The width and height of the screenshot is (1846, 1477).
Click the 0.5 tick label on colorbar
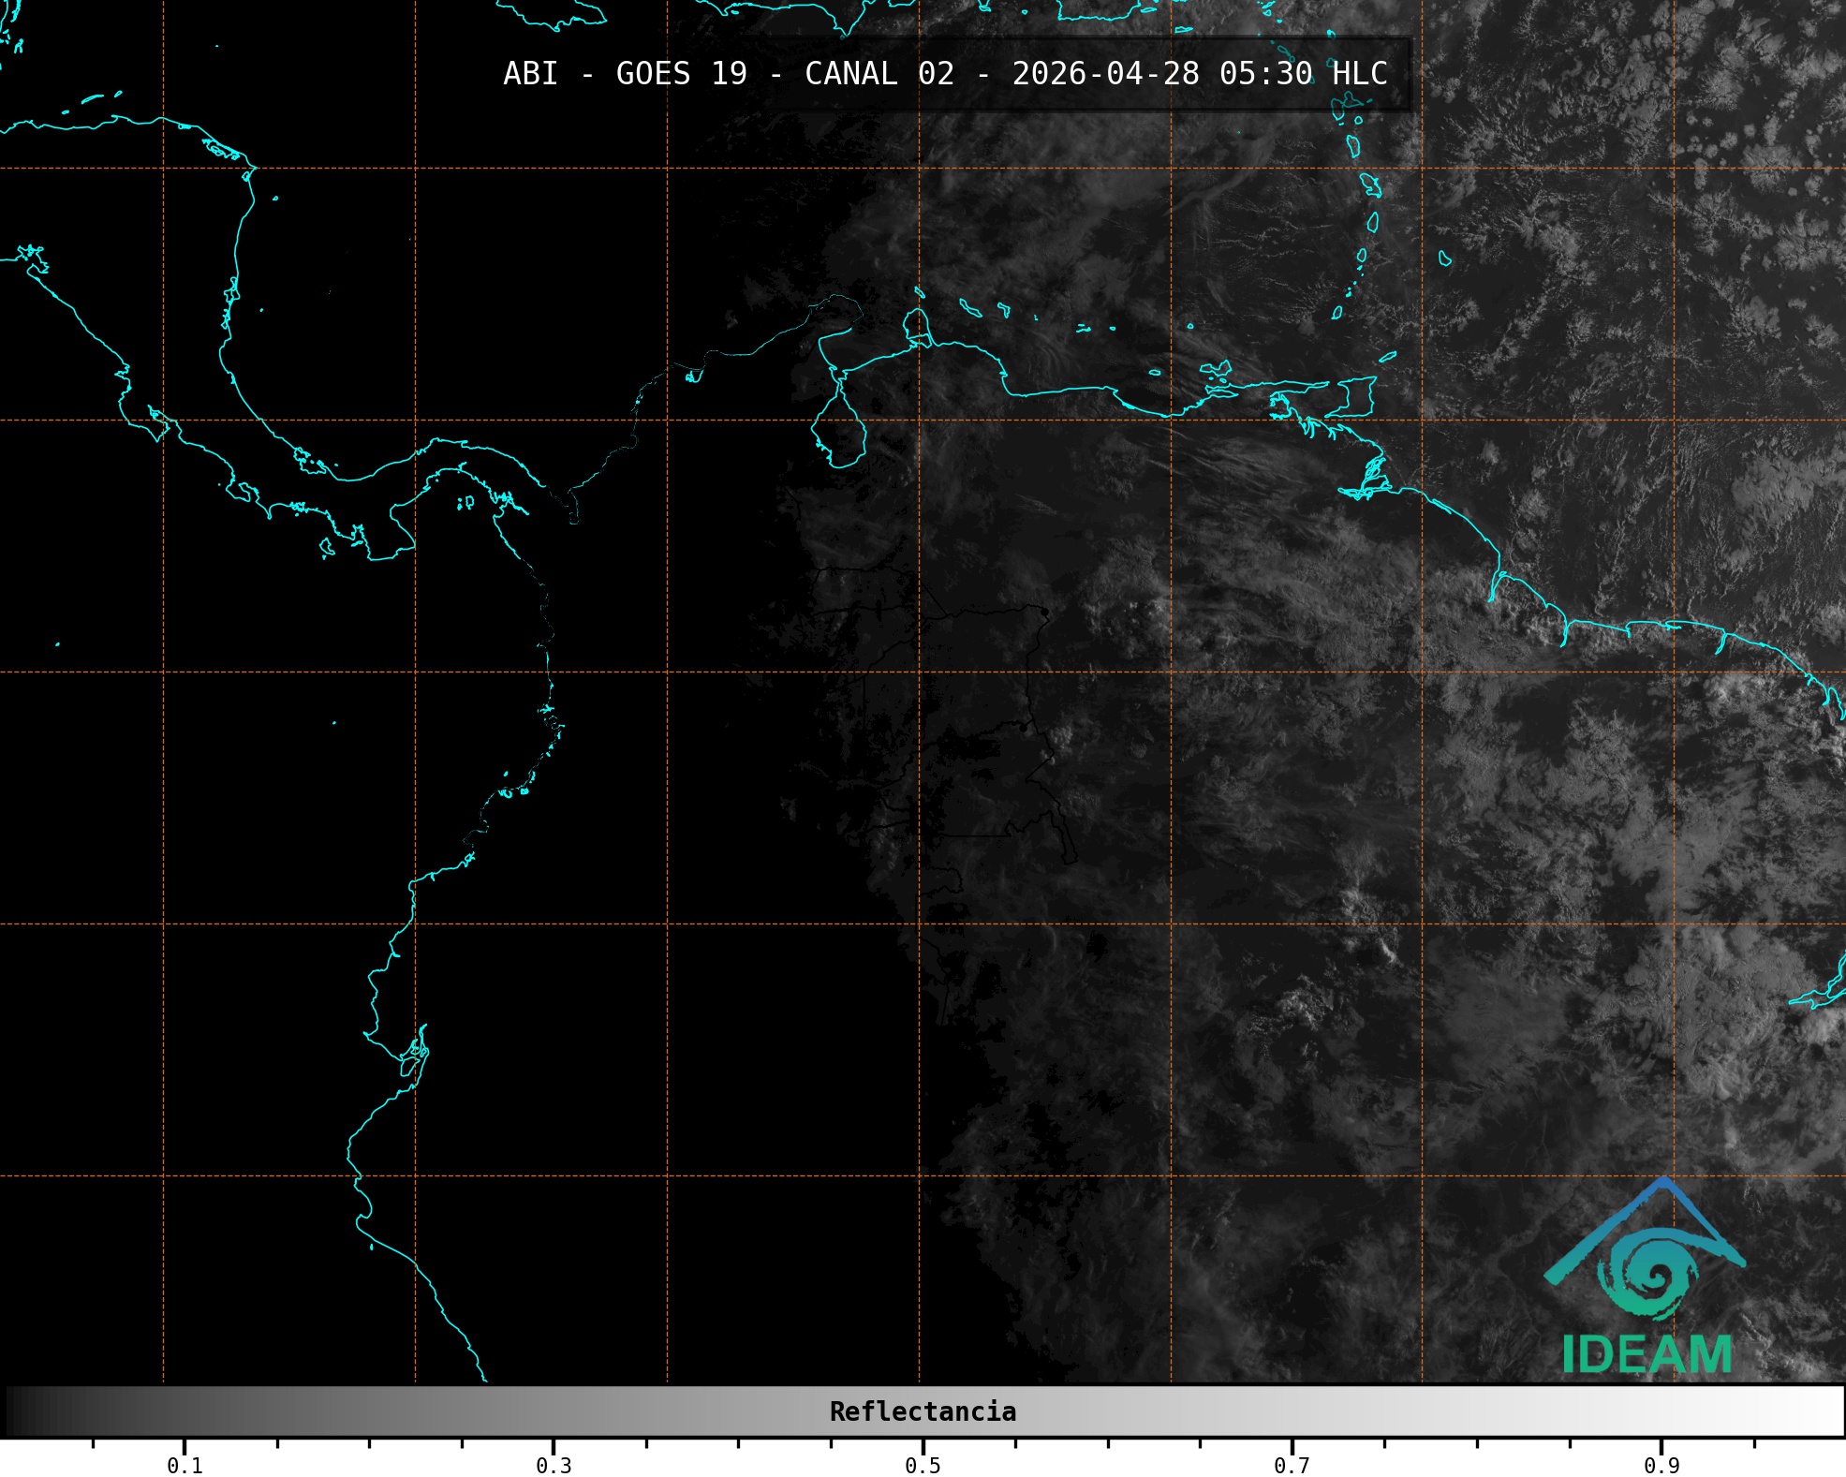[x=923, y=1465]
